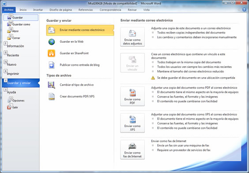The image size is (249, 173).
Task: Select Cambiar el tipo de archivo
Action: pos(80,85)
